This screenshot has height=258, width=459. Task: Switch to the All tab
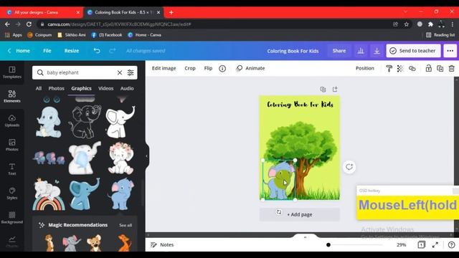(39, 88)
